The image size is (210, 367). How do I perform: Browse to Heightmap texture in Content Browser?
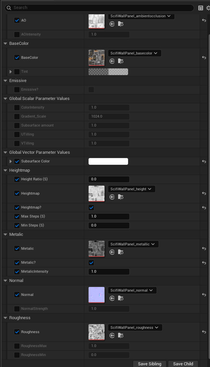(121, 197)
